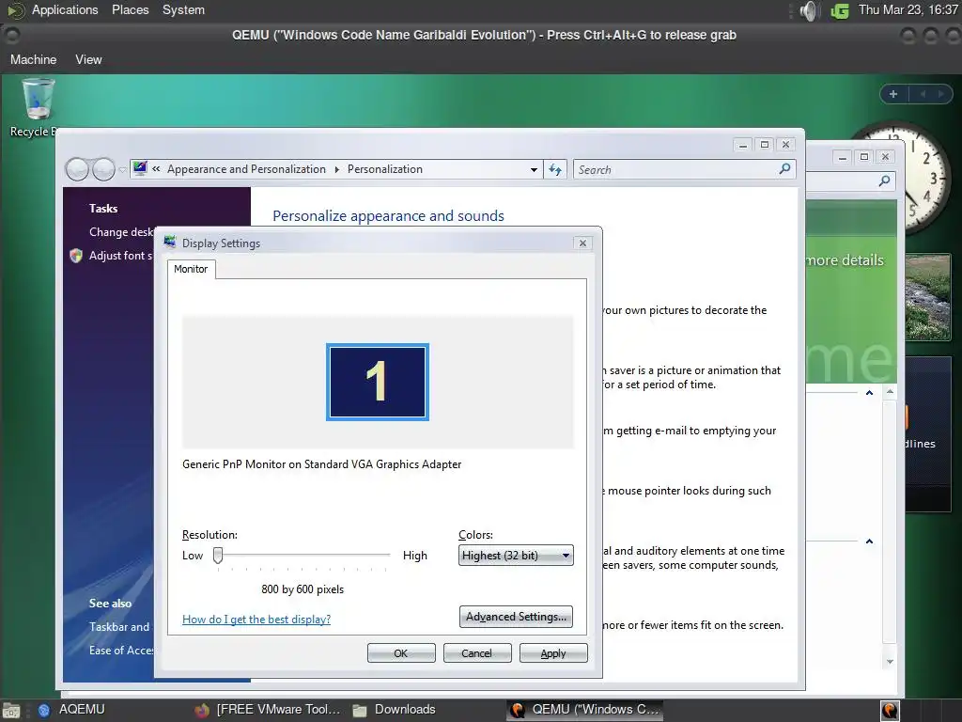Click the plus gadget button on sidebar
Image resolution: width=962 pixels, height=722 pixels.
[x=893, y=94]
